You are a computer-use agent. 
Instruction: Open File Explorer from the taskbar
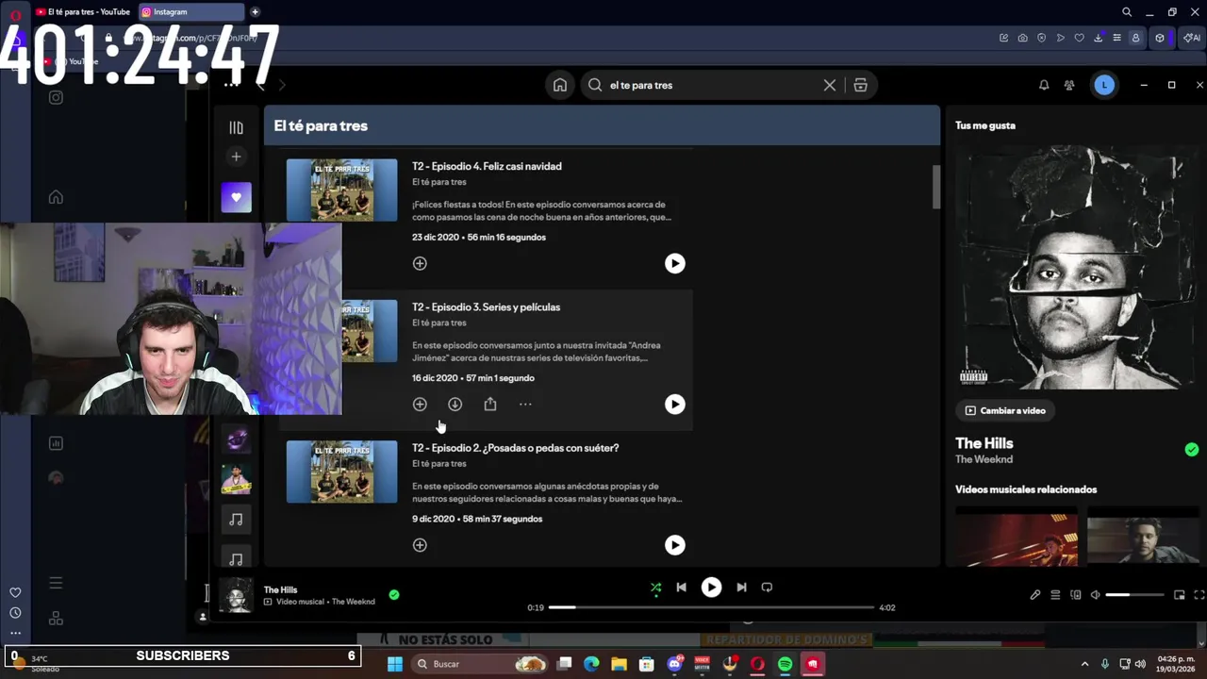(x=619, y=664)
